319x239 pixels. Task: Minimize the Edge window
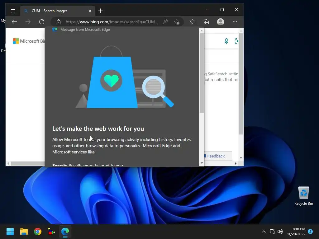[208, 10]
